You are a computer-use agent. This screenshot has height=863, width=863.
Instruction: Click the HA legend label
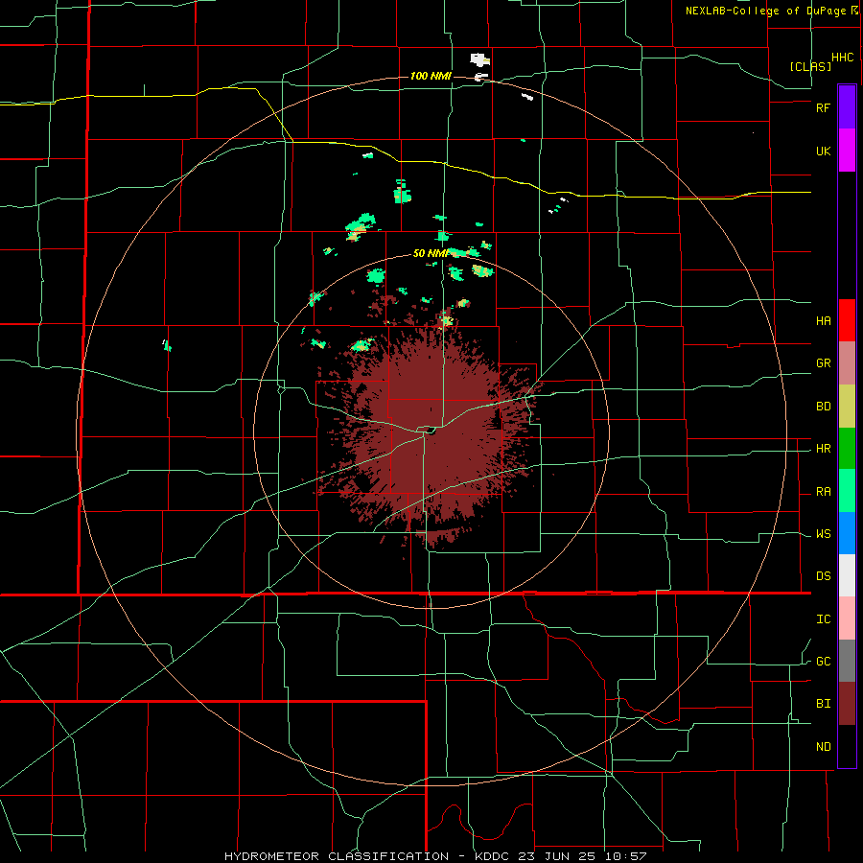823,321
